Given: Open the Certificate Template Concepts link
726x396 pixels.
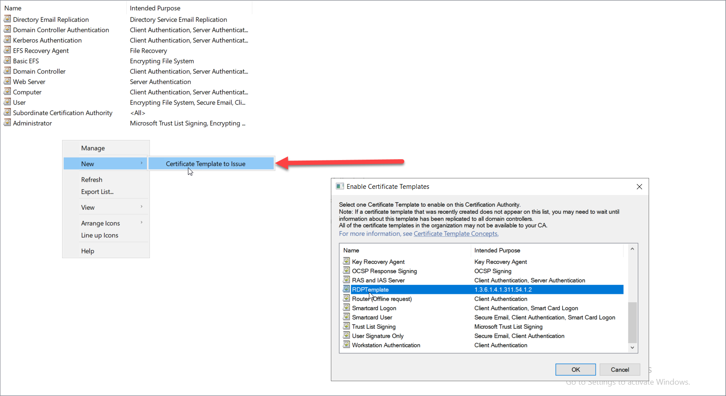Looking at the screenshot, I should point(456,234).
